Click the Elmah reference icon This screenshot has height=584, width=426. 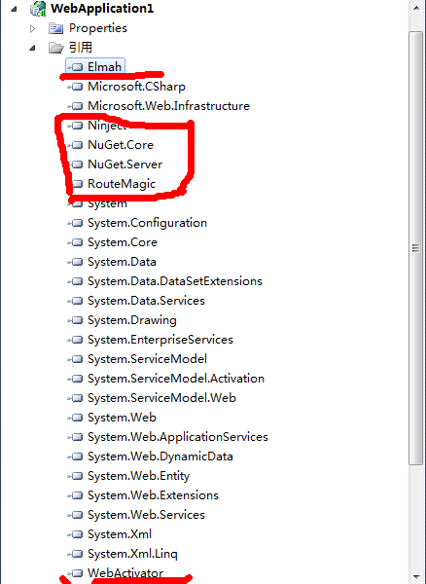pos(76,67)
